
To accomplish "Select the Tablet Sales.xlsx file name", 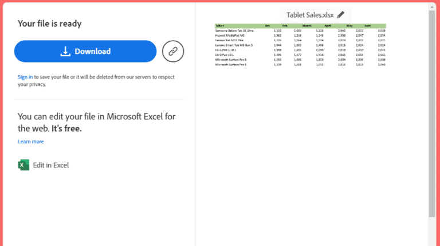I will click(310, 15).
